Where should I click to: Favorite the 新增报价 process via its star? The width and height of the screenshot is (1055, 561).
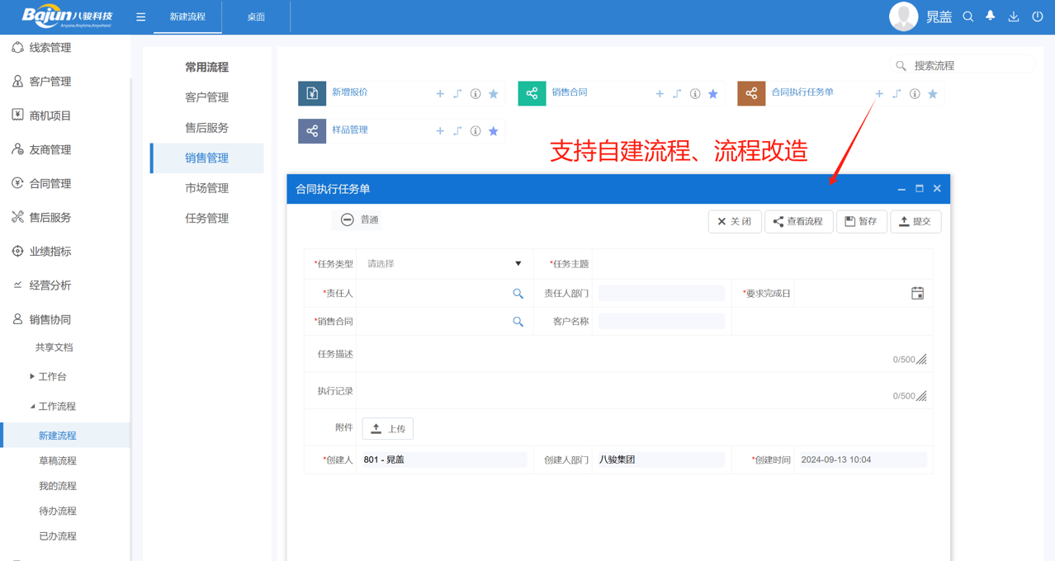point(493,93)
